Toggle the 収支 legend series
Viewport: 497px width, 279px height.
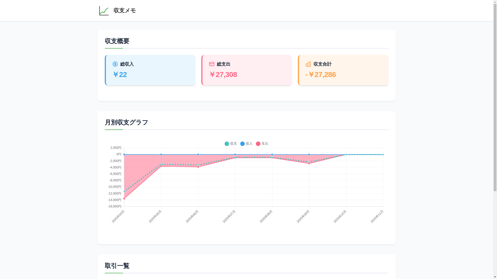click(x=231, y=144)
